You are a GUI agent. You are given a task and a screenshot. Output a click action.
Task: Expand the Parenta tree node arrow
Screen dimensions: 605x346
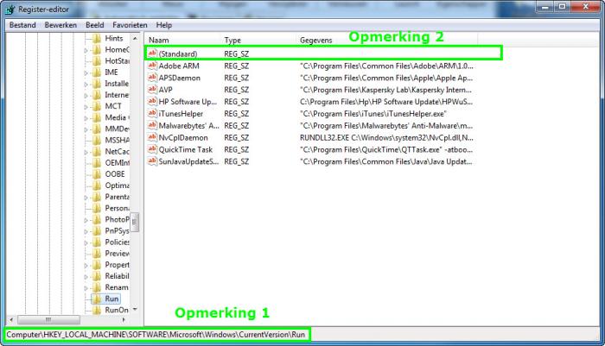coord(86,198)
